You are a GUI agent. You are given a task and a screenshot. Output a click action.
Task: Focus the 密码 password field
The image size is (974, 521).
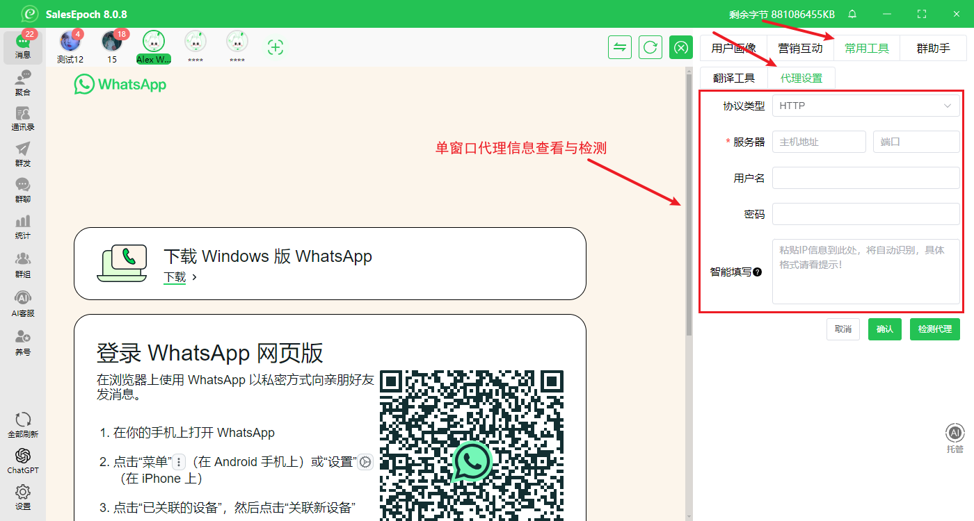pyautogui.click(x=865, y=214)
